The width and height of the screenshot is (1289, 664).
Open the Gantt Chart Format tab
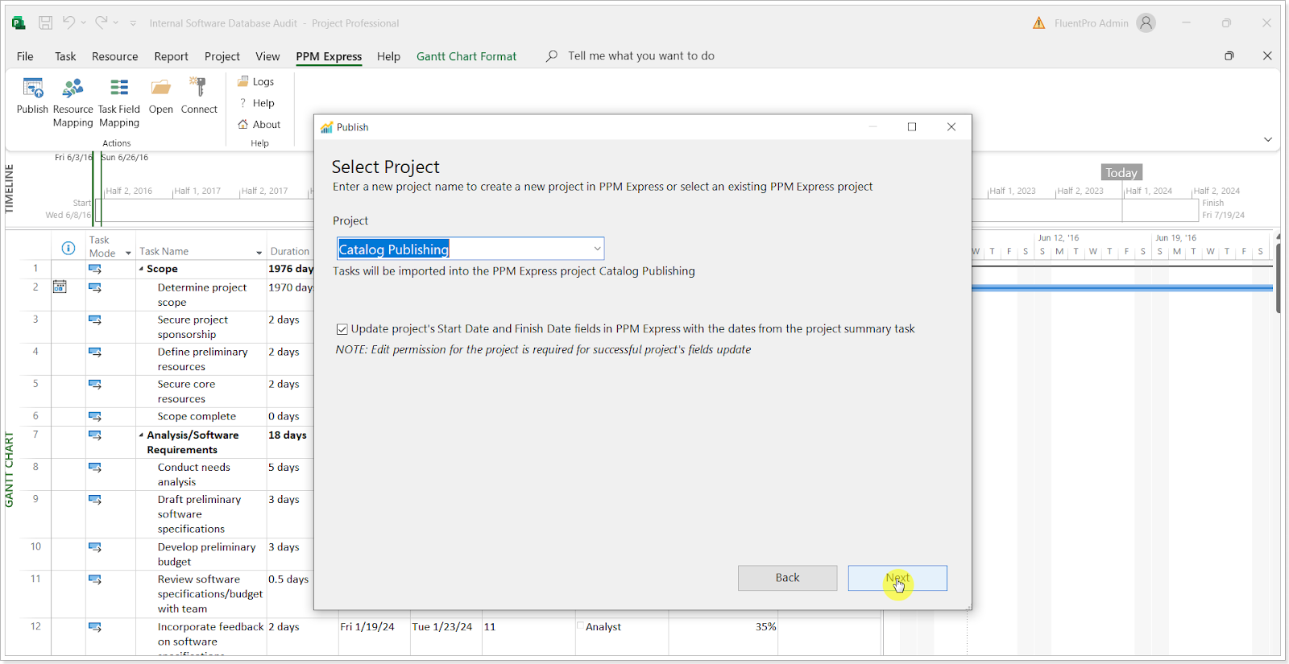(x=466, y=56)
